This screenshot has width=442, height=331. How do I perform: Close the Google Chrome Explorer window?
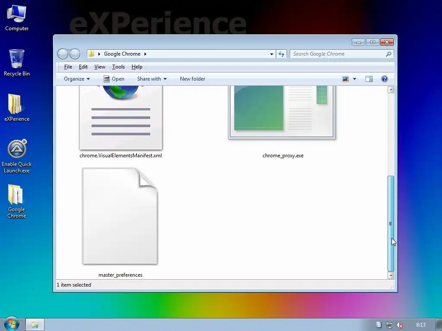387,42
